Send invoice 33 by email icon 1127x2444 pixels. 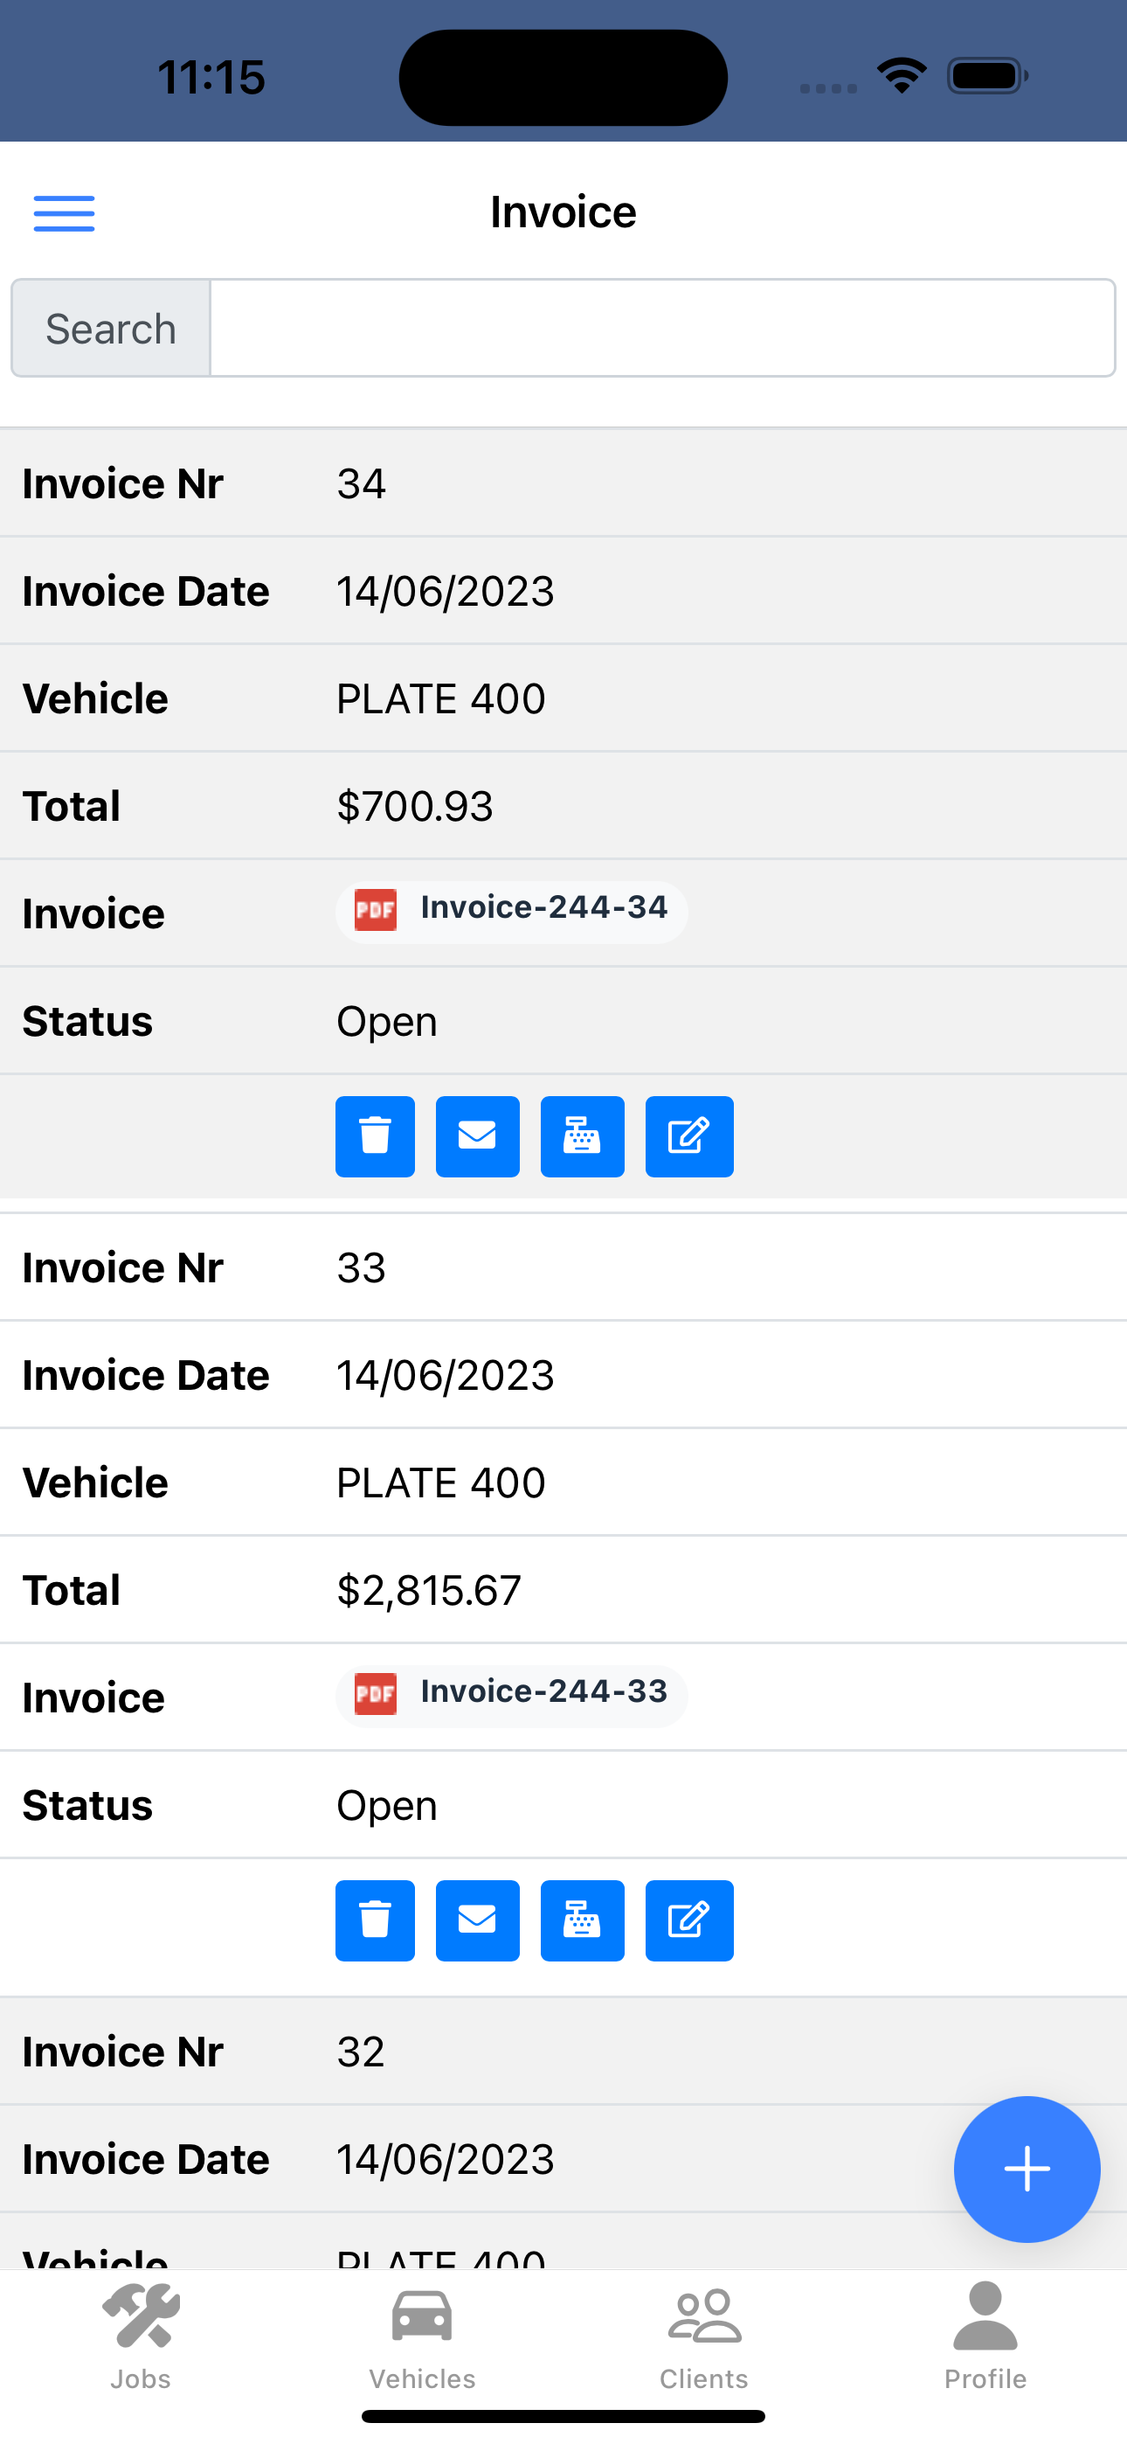click(477, 1920)
